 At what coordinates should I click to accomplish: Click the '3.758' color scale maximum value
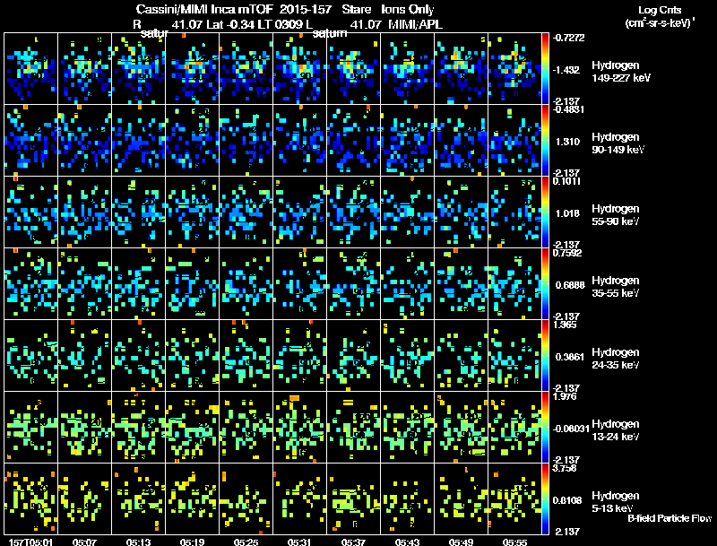[x=564, y=468]
